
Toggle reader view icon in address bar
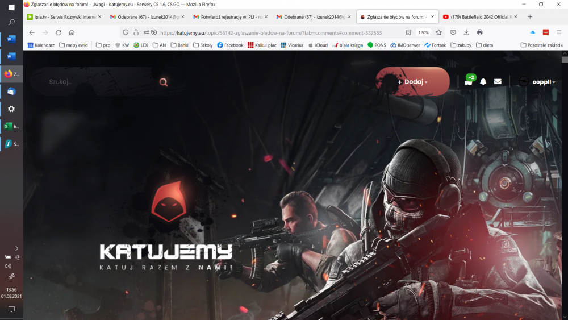pos(408,32)
